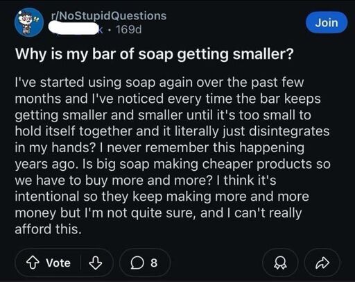This screenshot has width=355, height=282.
Task: Join the r/NoStupidQuestions community
Action: pos(327,23)
